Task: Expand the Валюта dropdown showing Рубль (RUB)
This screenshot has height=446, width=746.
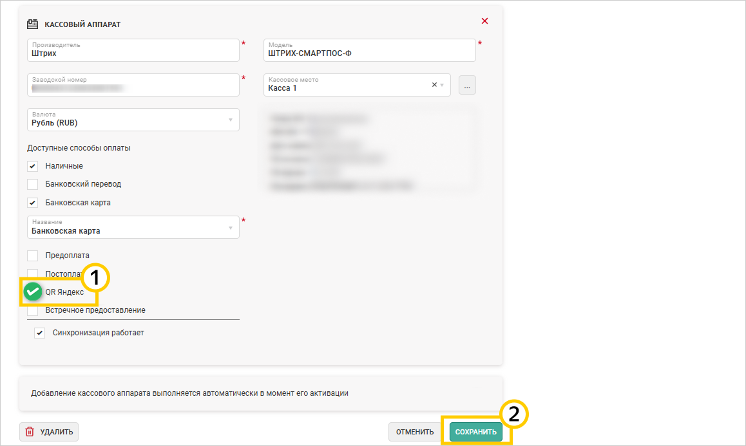Action: 133,120
